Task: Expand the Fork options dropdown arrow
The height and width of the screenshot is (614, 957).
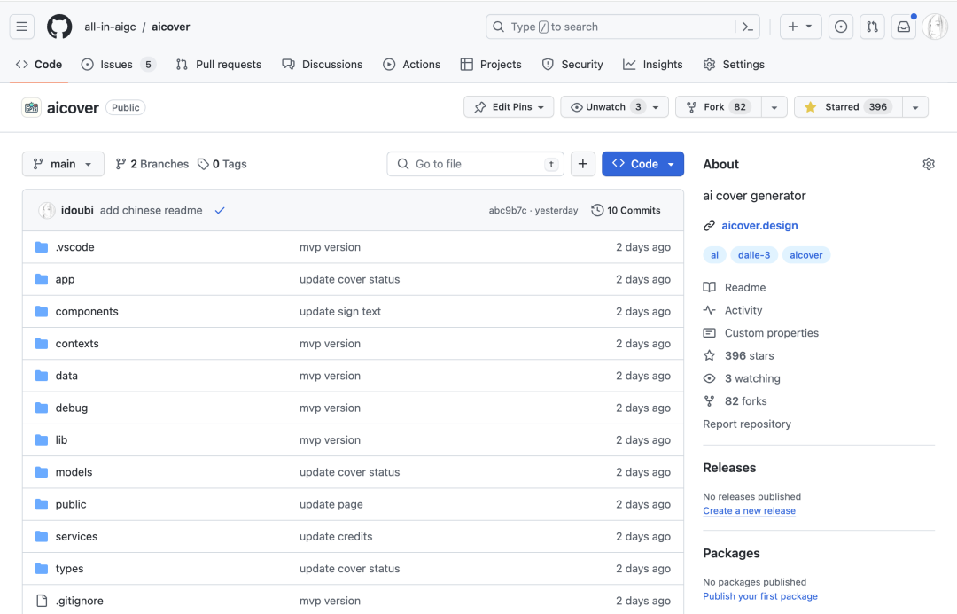Action: pos(774,107)
